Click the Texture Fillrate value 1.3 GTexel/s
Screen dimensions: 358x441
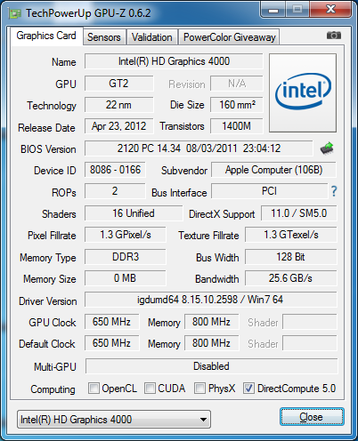291,235
